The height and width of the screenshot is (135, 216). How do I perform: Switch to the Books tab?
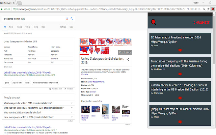coord(36,27)
